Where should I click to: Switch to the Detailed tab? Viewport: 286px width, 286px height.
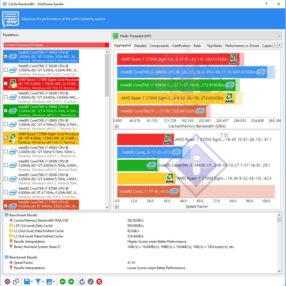click(x=140, y=46)
